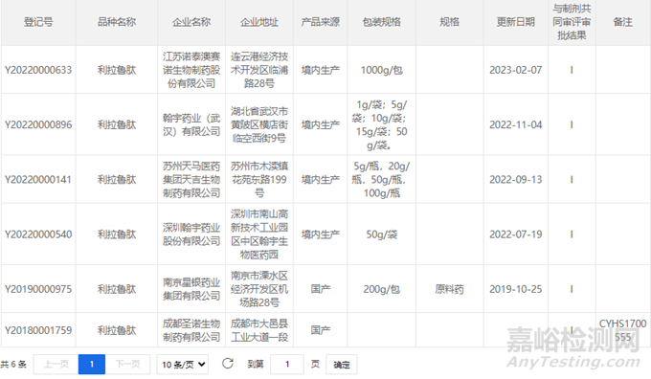Click the 企业名称 column header
This screenshot has width=651, height=379.
191,22
